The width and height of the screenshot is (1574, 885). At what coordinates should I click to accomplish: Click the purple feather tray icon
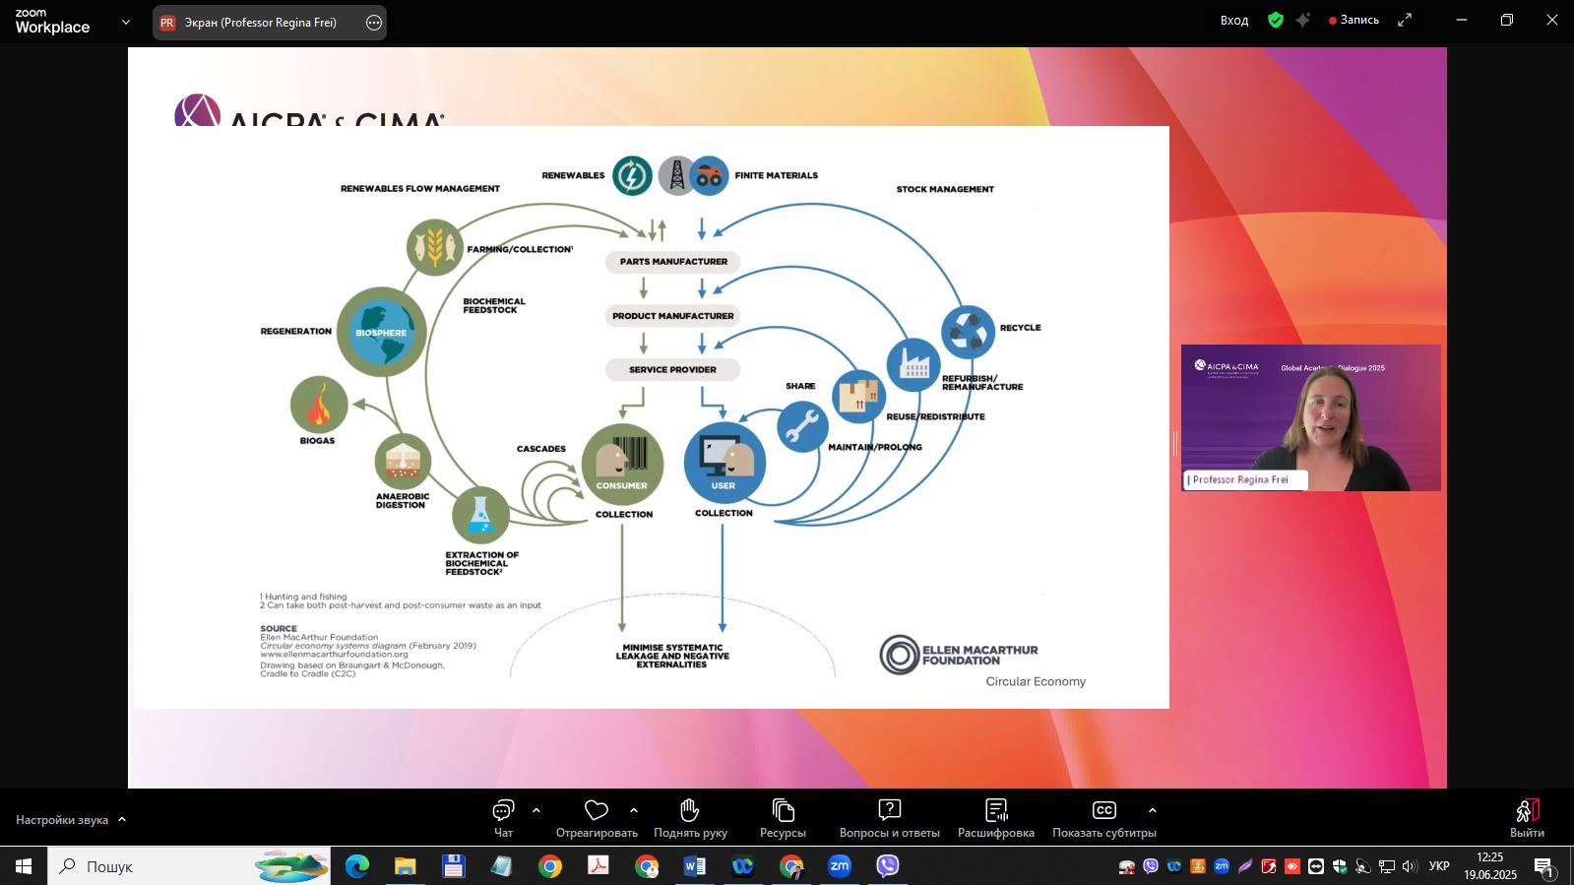click(1245, 866)
